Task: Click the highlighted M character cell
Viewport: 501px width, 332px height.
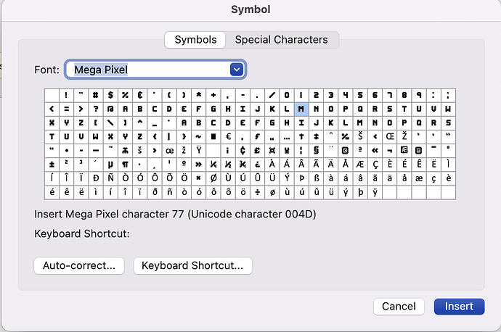Action: tap(301, 108)
